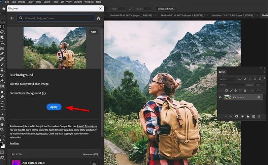Viewport: 268px width, 165px height.
Task: Select the Zoom tool in toolbar
Action: pos(2,129)
